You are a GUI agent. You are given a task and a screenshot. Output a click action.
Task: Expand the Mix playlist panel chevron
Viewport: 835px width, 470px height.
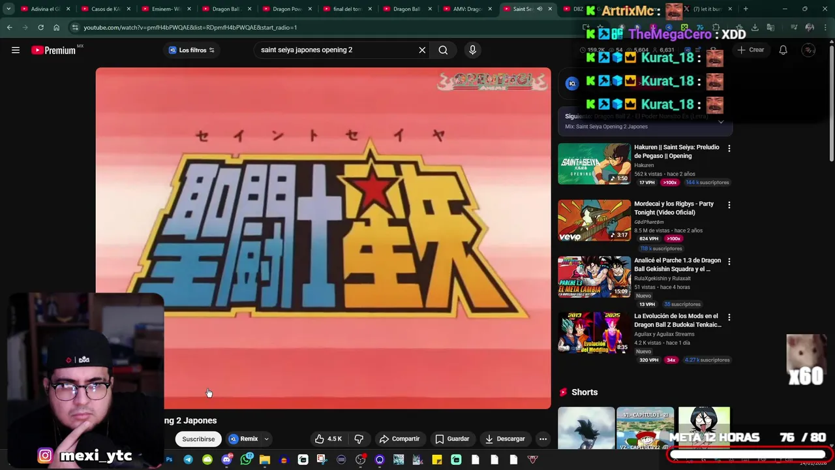click(x=720, y=121)
